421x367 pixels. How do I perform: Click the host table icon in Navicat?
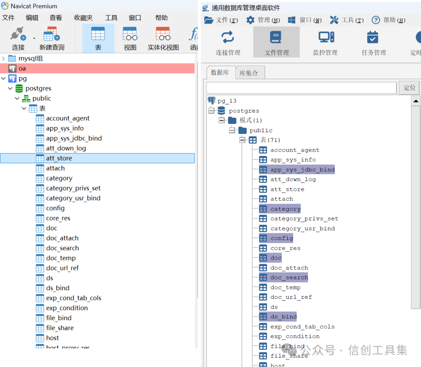point(40,338)
